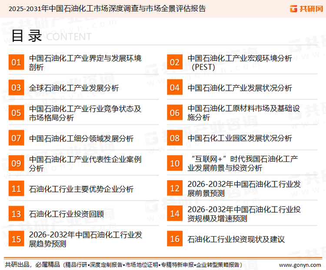326x270 pixels.
Task: Open chapter 2026-2032年中国石油化工行业发展趋势预测
Action: click(x=86, y=239)
